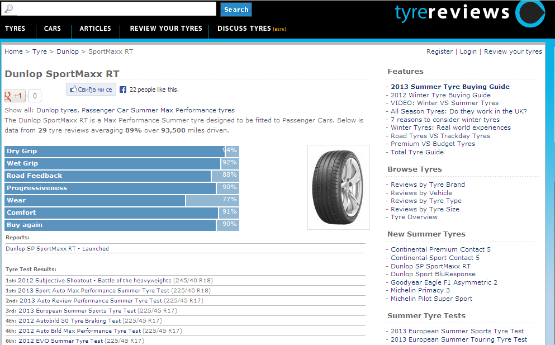Open the Total Tyre Guide link

pos(417,152)
